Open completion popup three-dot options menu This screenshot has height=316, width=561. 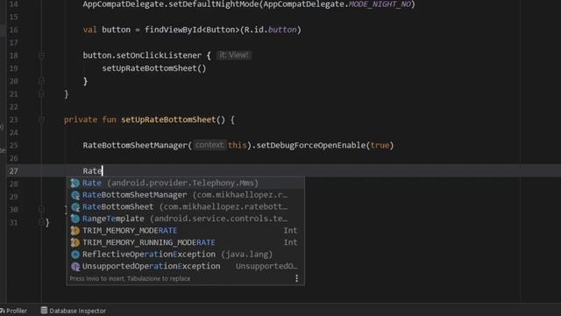pos(296,278)
